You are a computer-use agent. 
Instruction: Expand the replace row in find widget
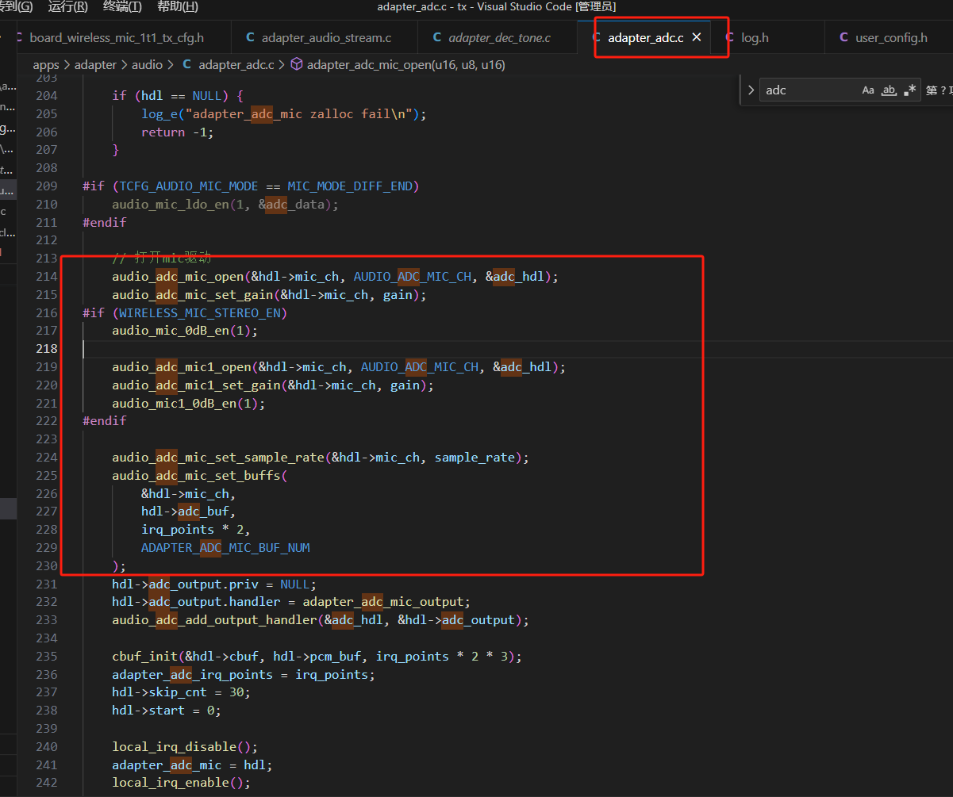coord(751,90)
